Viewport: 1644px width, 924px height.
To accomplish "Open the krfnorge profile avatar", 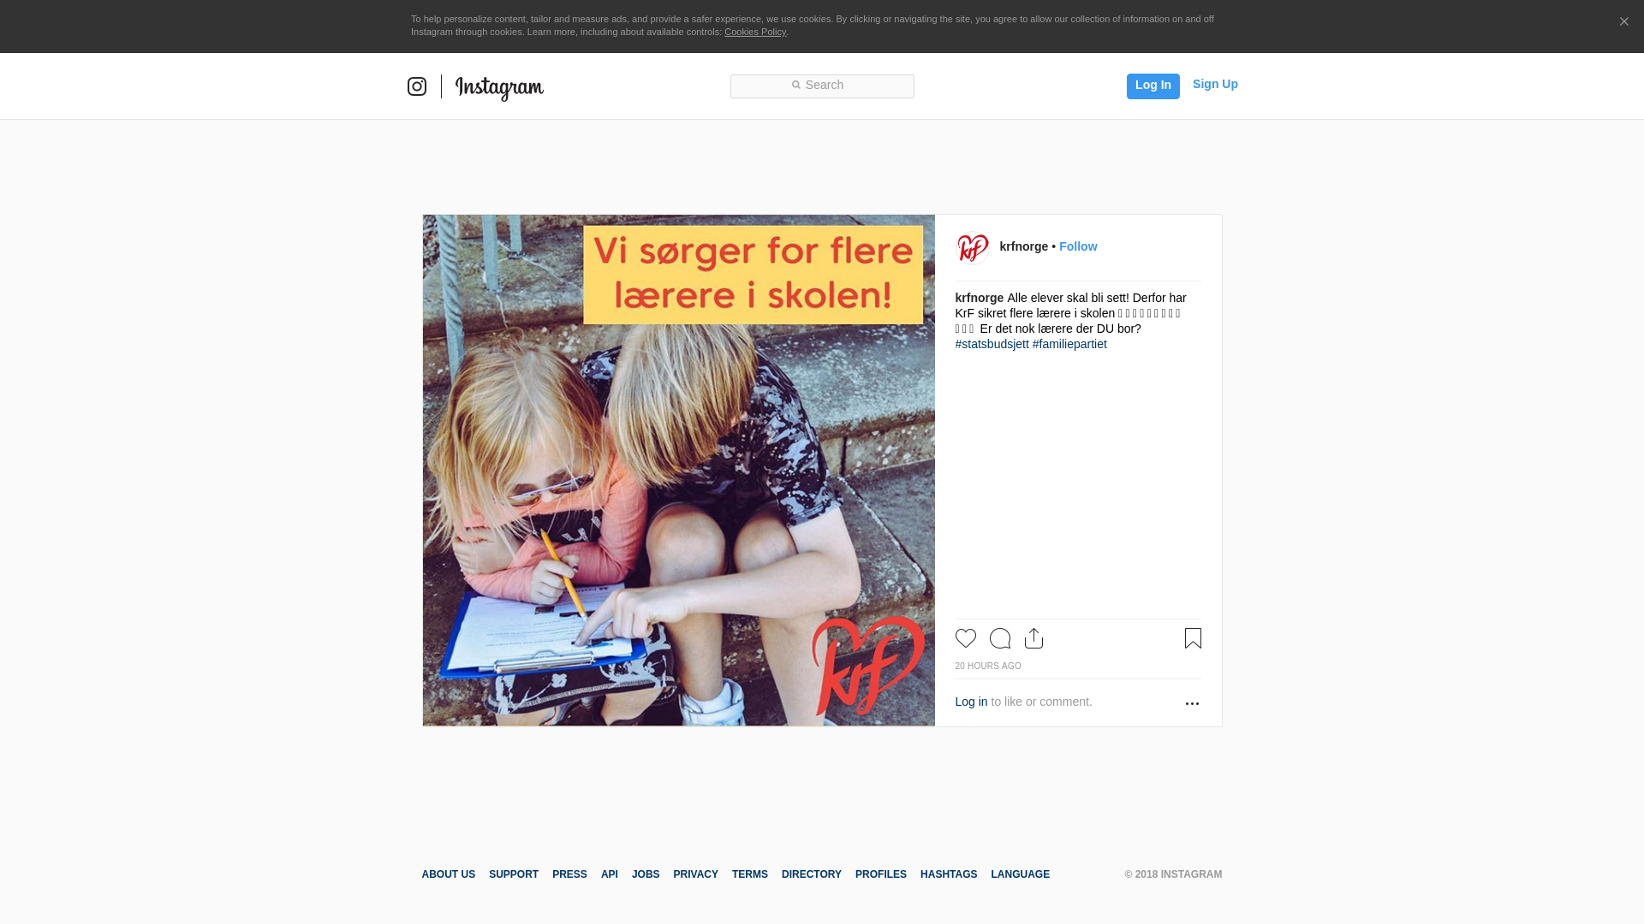I will click(x=972, y=248).
